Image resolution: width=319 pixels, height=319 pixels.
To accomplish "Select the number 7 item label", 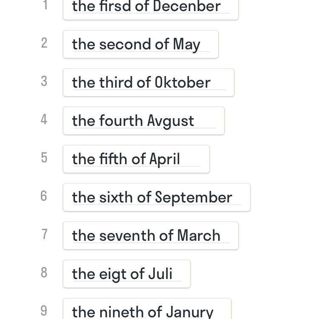I will [x=44, y=234].
